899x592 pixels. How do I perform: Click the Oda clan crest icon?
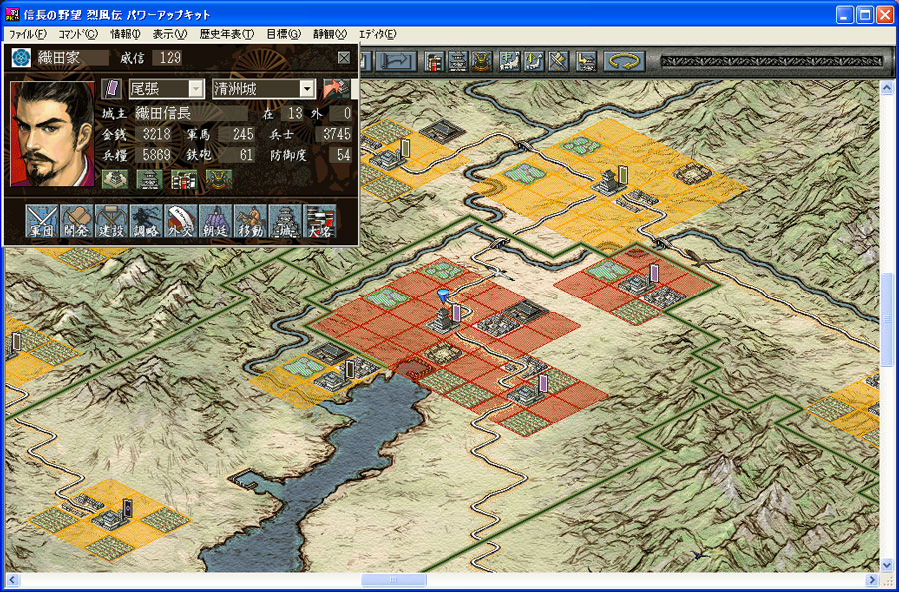[21, 57]
